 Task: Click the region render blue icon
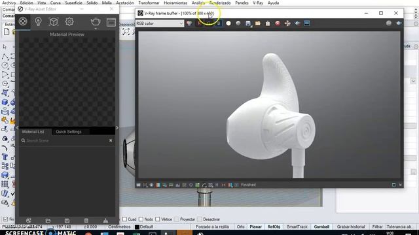307,23
